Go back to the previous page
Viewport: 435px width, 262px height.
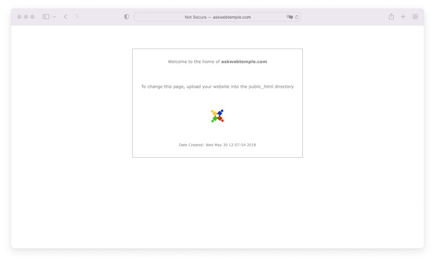(66, 17)
